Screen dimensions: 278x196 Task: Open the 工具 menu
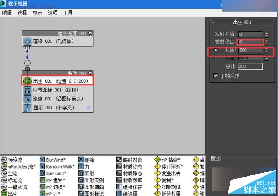tap(68, 13)
